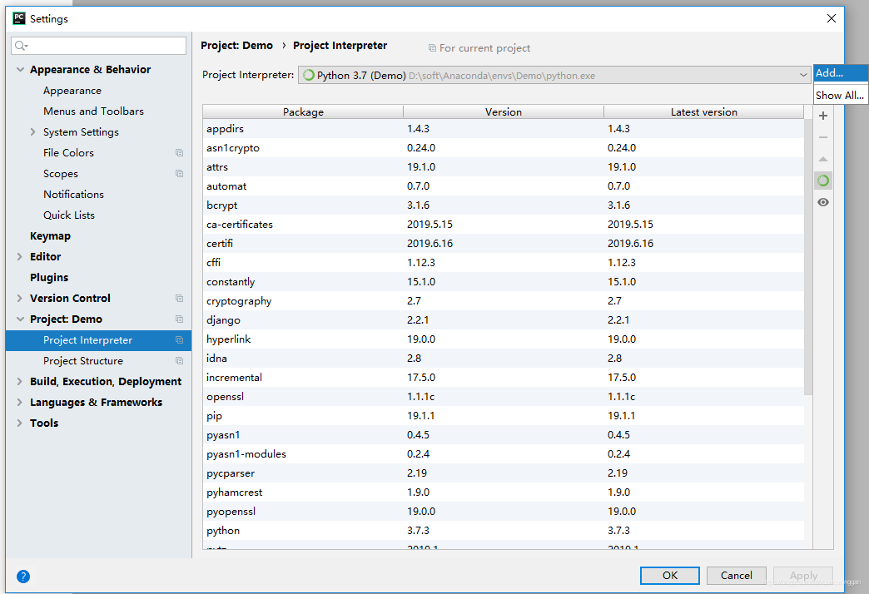This screenshot has width=869, height=594.
Task: Select the hyperlink package row
Action: (504, 339)
